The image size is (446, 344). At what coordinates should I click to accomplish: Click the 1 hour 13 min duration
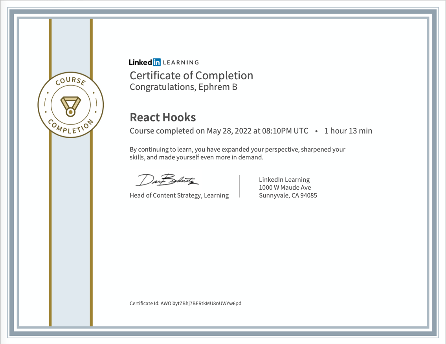[348, 131]
